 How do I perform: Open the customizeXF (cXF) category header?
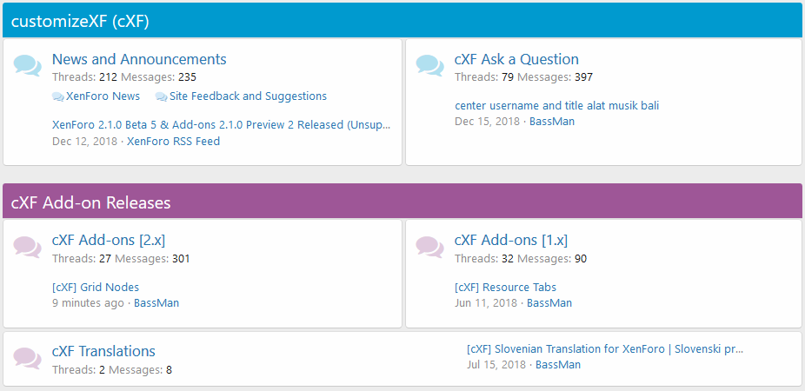[80, 22]
